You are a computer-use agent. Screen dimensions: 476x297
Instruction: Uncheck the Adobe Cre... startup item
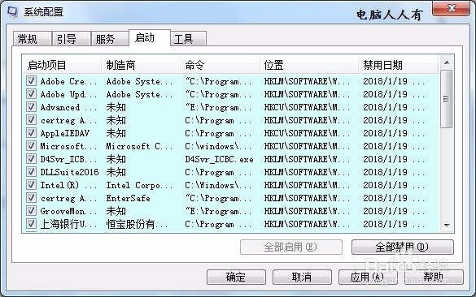click(x=31, y=81)
